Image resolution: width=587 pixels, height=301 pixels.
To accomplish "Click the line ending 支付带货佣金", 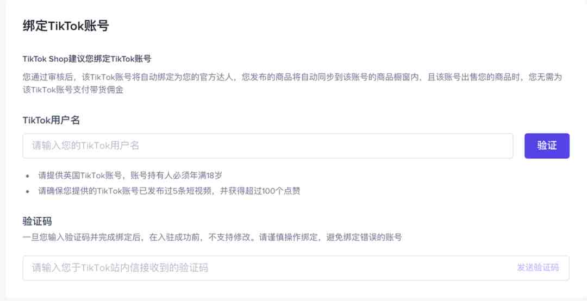I will (73, 90).
